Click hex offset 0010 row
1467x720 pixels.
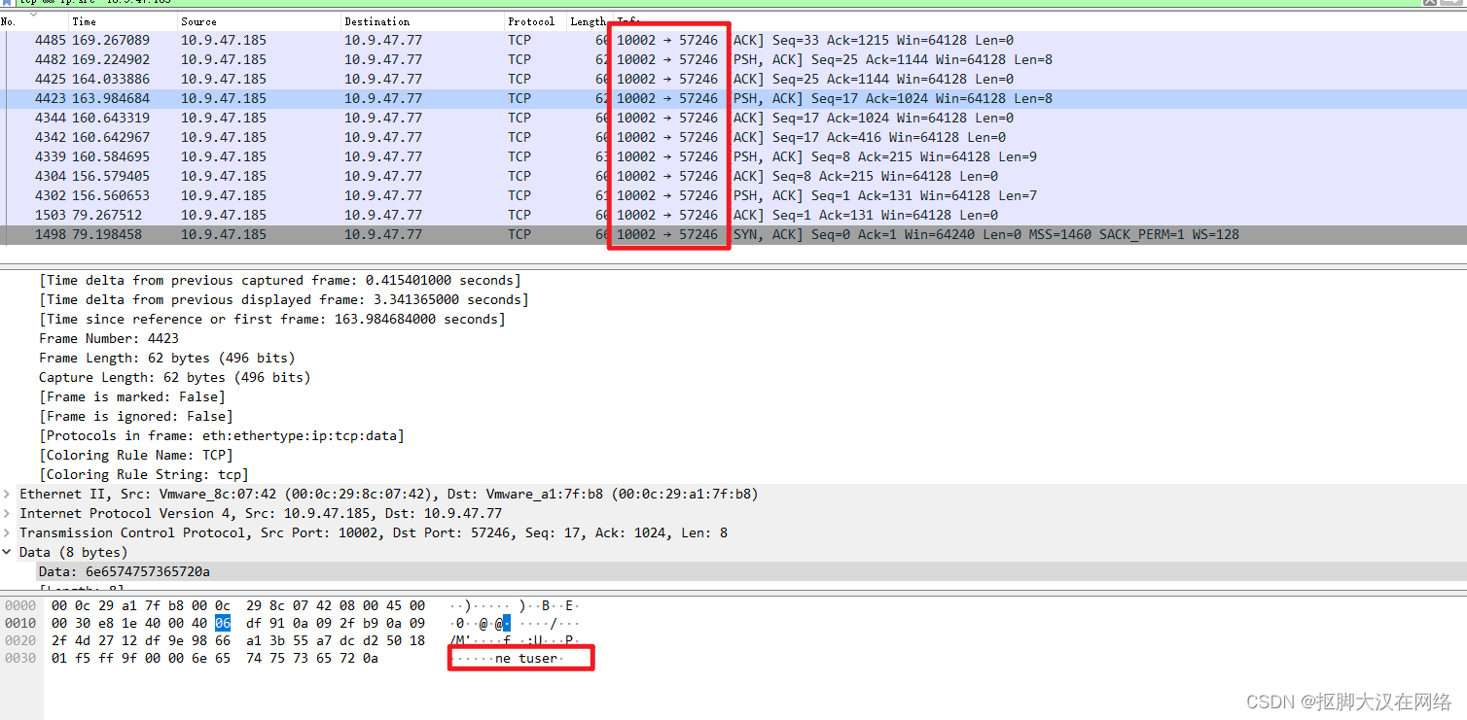(20, 623)
